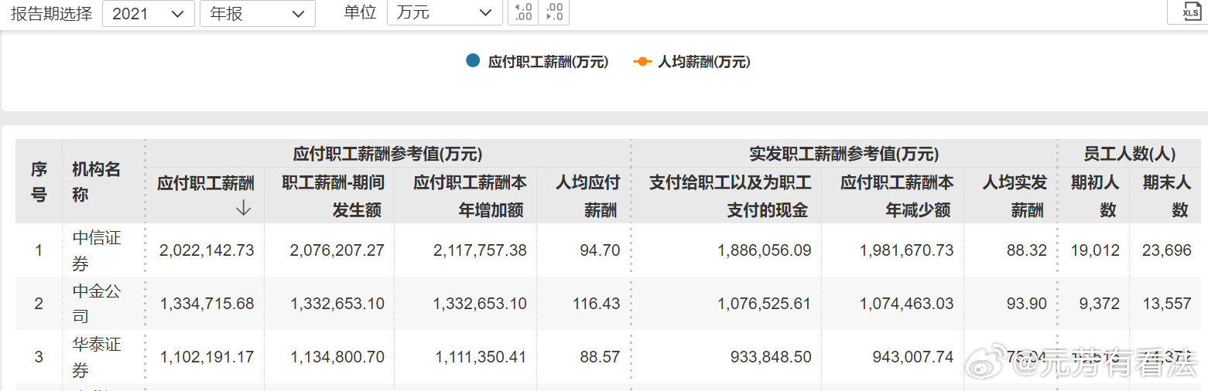Click value 1,981,670.73

pos(907,250)
